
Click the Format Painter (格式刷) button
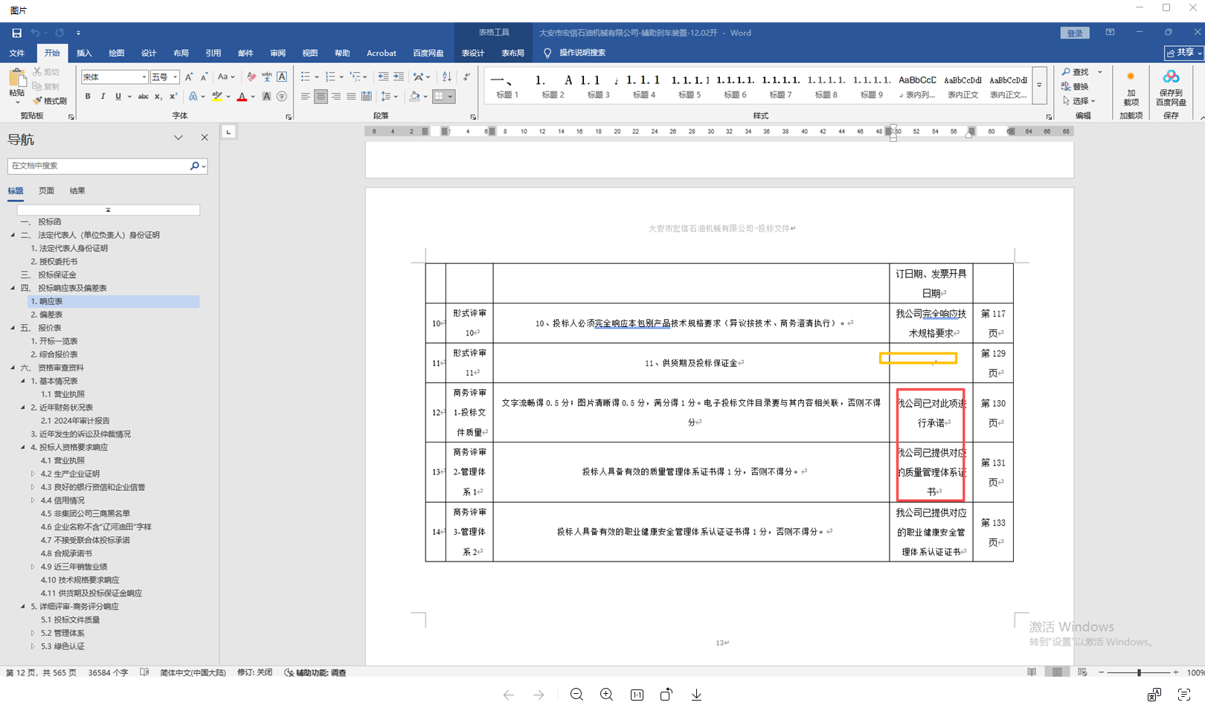coord(51,101)
